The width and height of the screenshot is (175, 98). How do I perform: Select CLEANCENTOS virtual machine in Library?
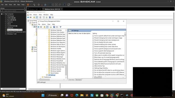[12, 26]
